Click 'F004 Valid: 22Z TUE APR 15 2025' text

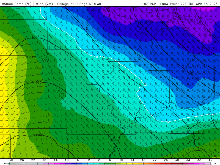click(x=189, y=4)
